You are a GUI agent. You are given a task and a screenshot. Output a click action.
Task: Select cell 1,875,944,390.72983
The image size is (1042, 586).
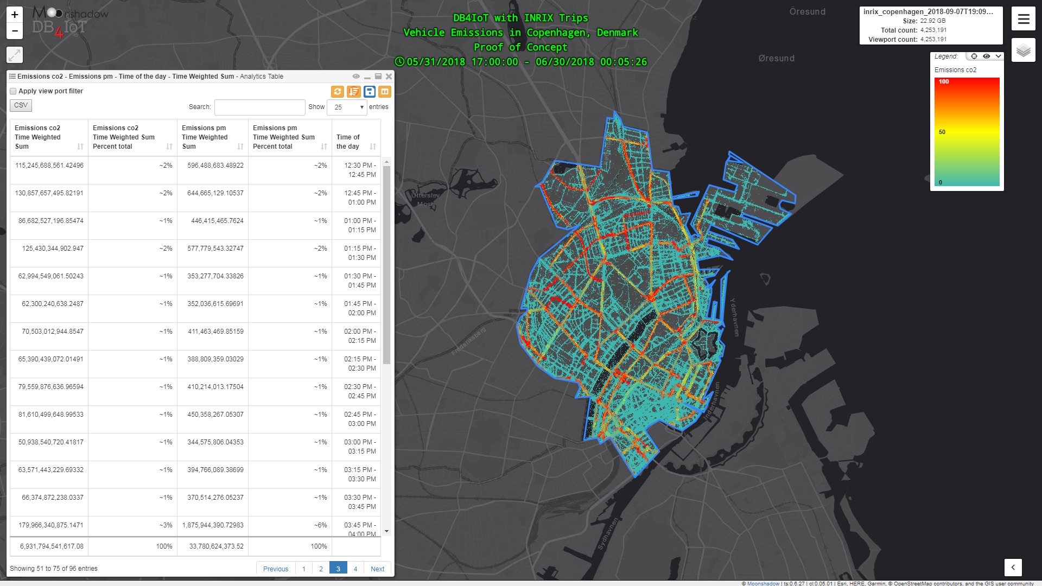pos(213,525)
